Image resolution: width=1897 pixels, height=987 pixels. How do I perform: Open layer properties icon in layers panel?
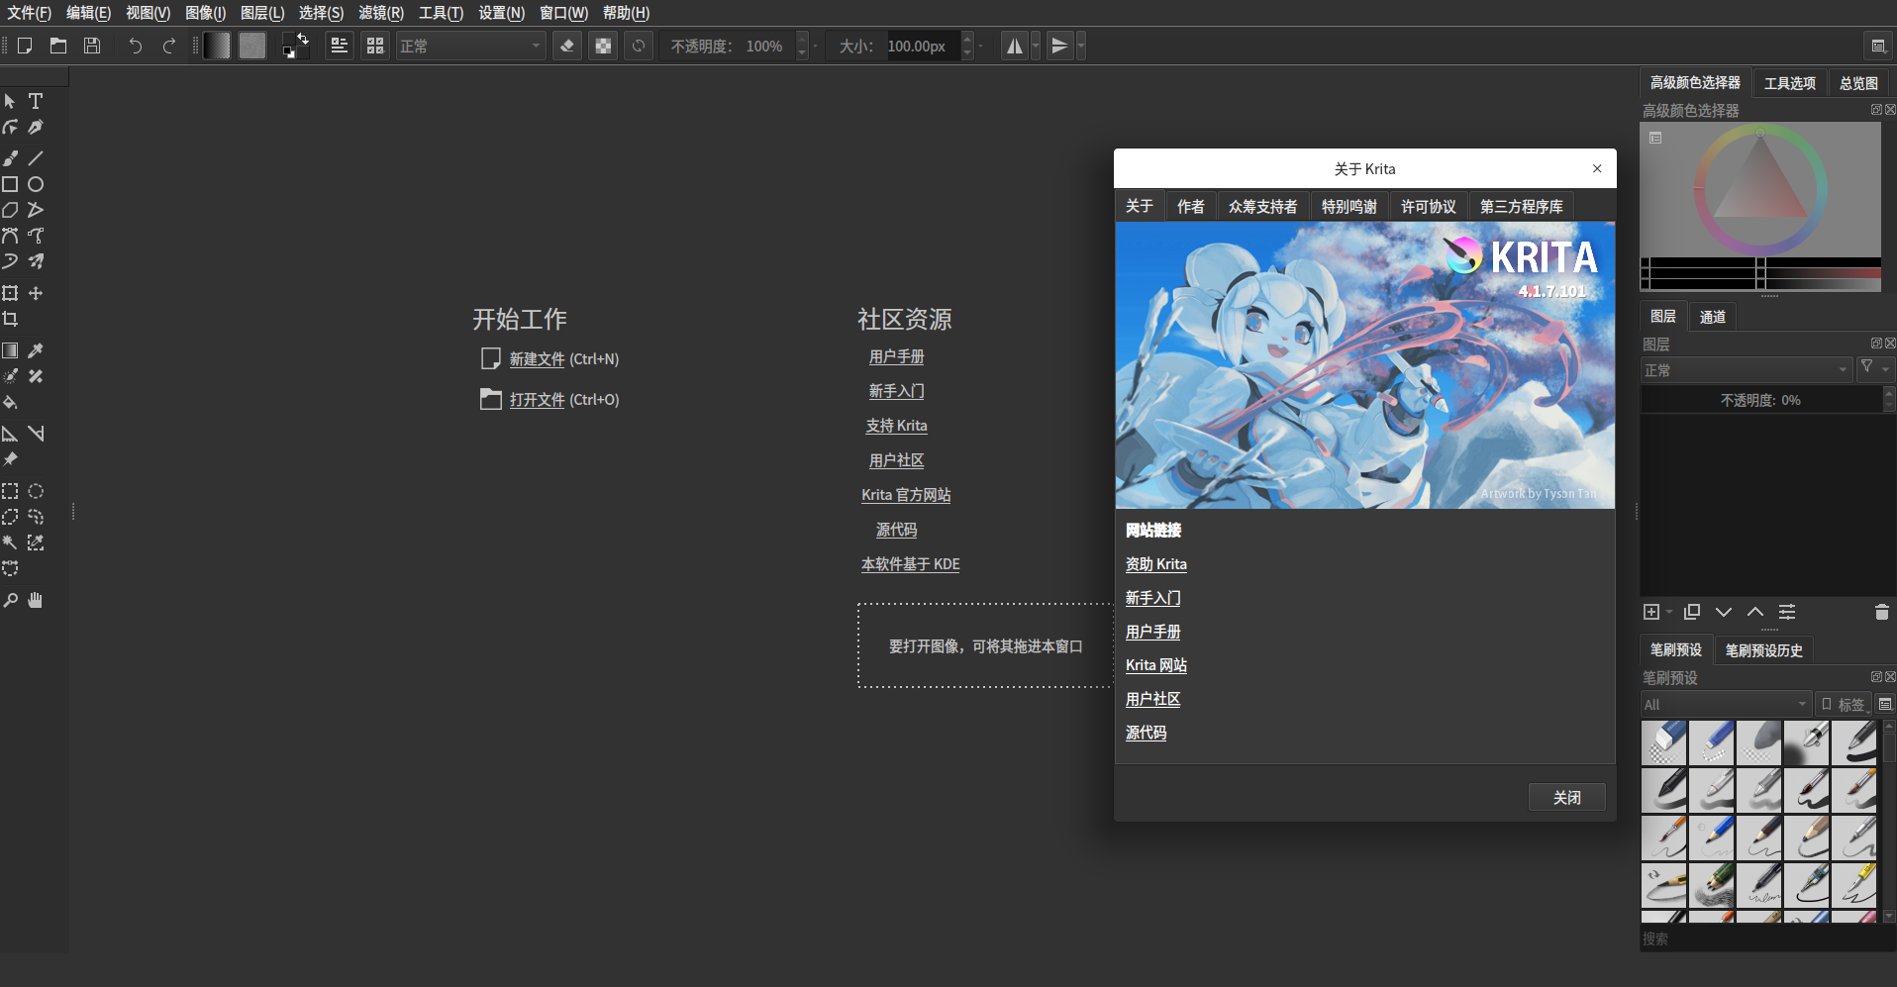(1787, 612)
